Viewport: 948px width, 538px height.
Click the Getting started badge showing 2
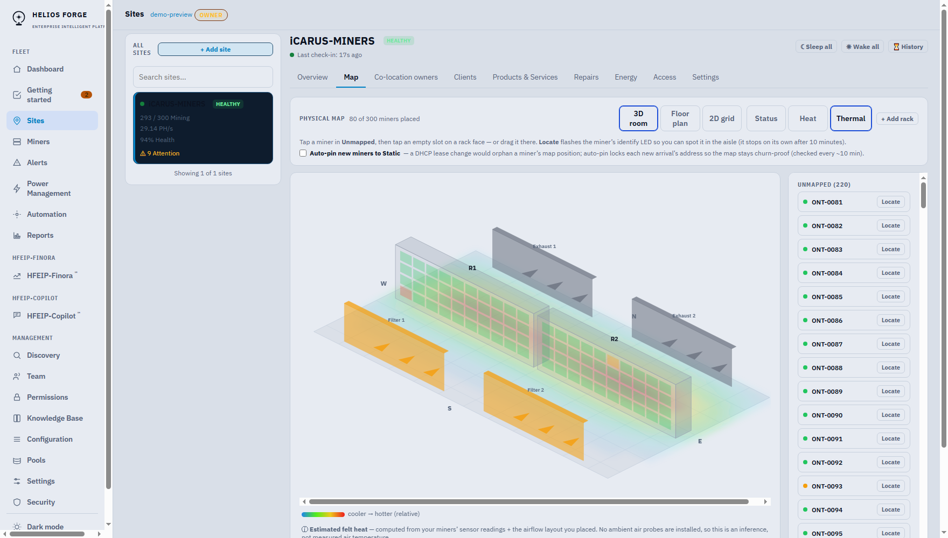[86, 95]
